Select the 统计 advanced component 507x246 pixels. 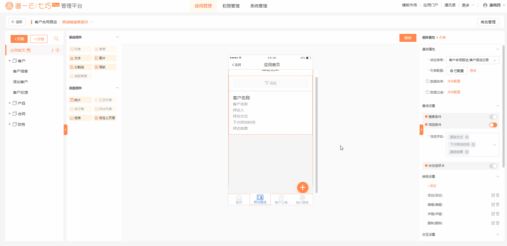coord(80,100)
